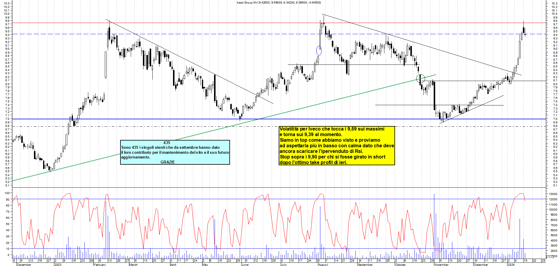This screenshot has height=266, width=558.
Task: Click the line 'dopo l'ottimo take profit di ieri.'
Action: tap(313, 162)
